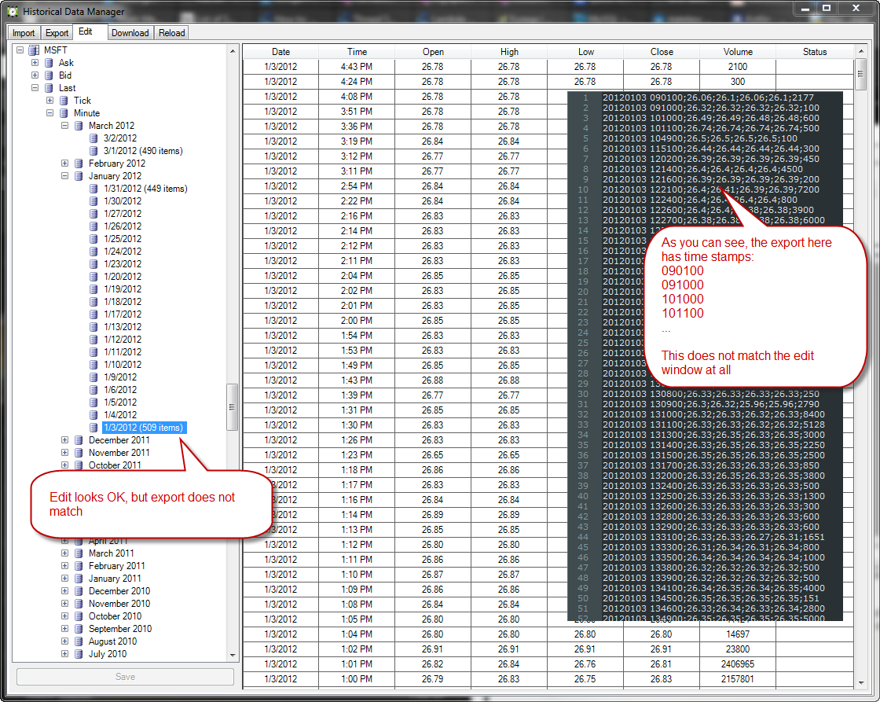The height and width of the screenshot is (702, 880).
Task: Expand the August 2010 node
Action: pyautogui.click(x=64, y=641)
